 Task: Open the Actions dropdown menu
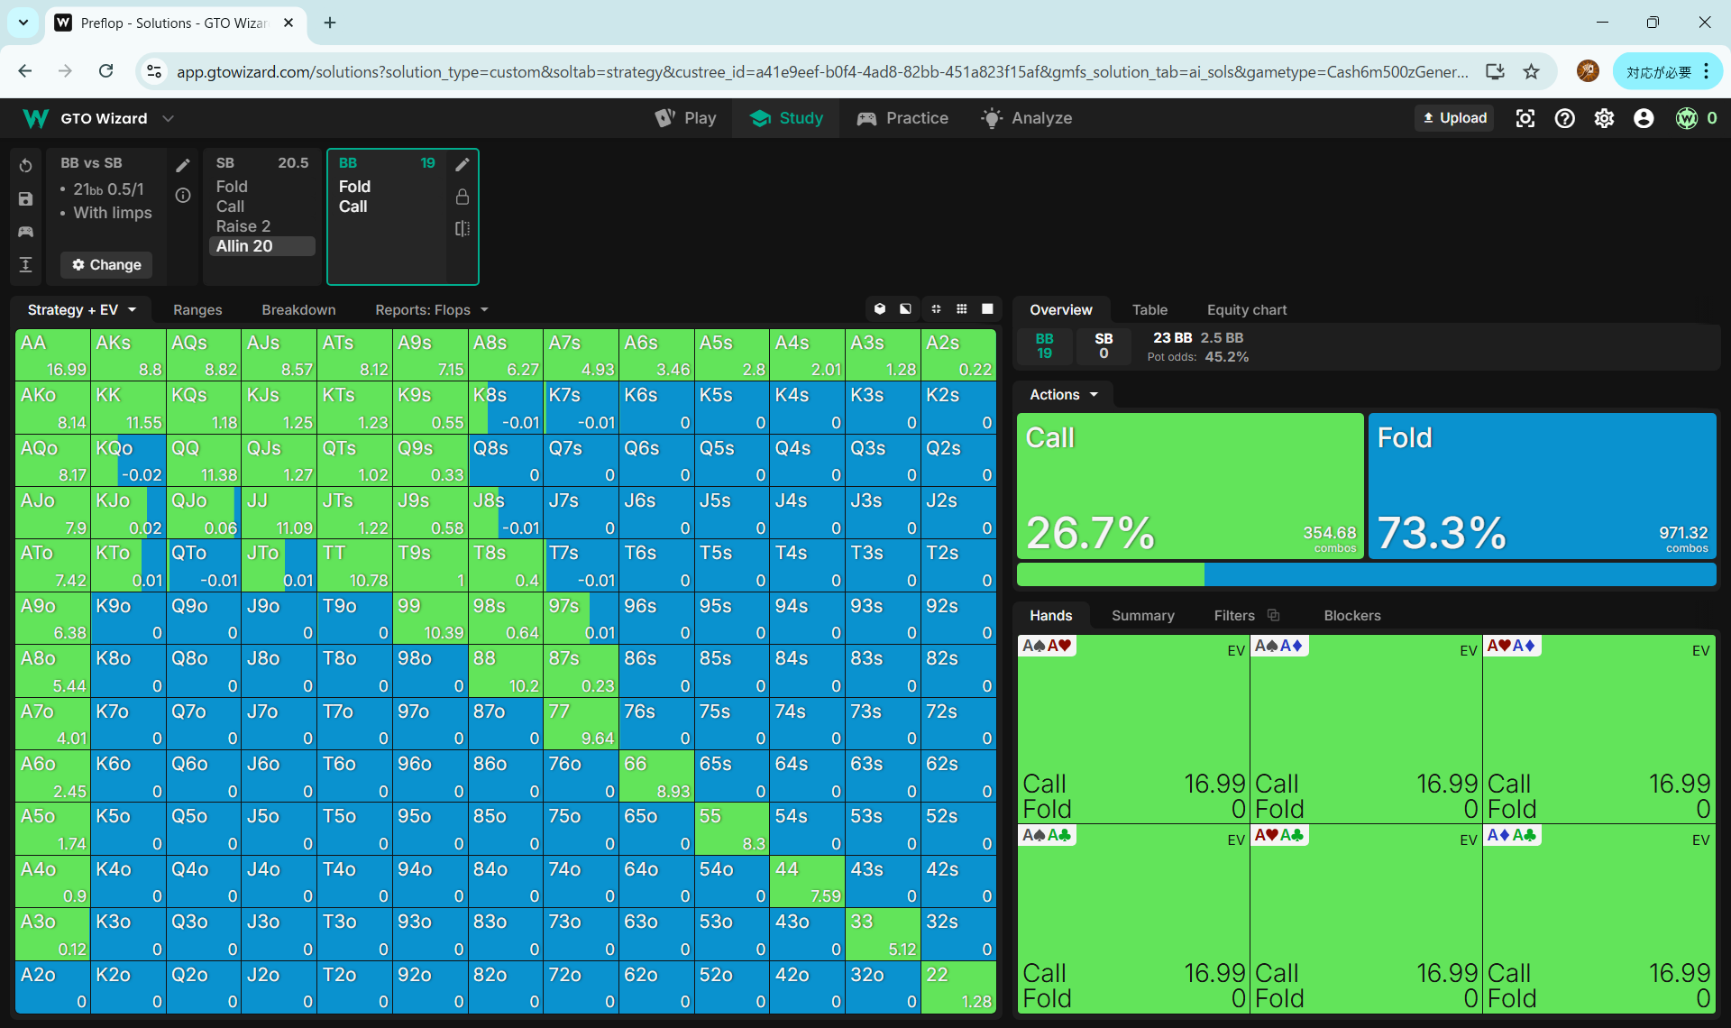point(1063,395)
